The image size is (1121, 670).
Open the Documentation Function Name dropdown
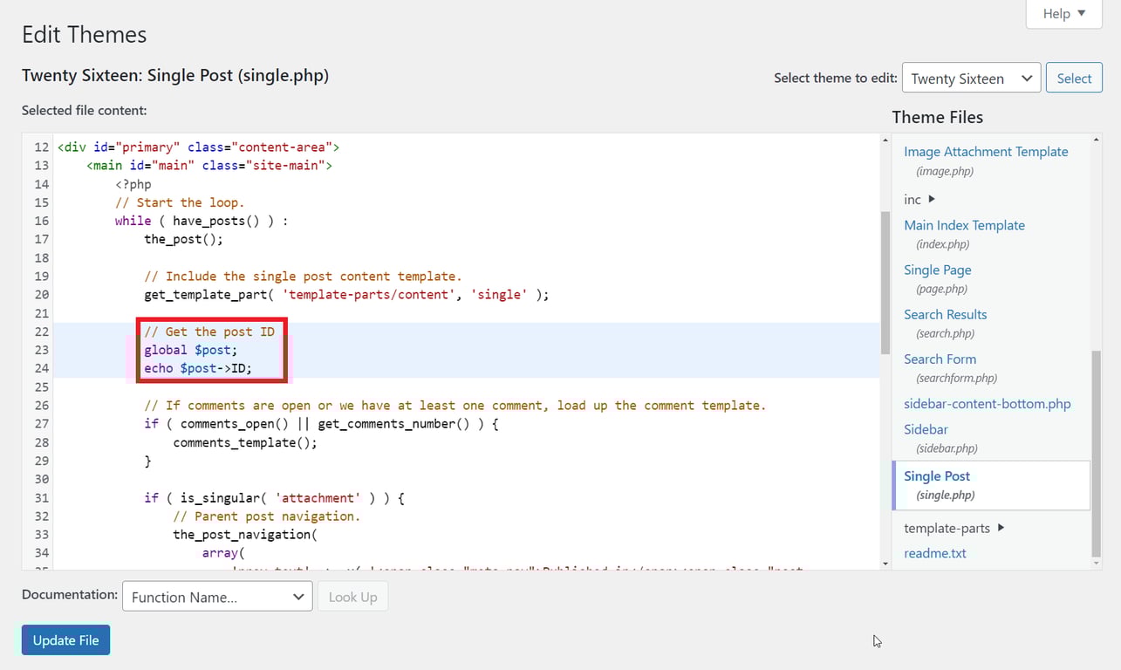coord(216,596)
